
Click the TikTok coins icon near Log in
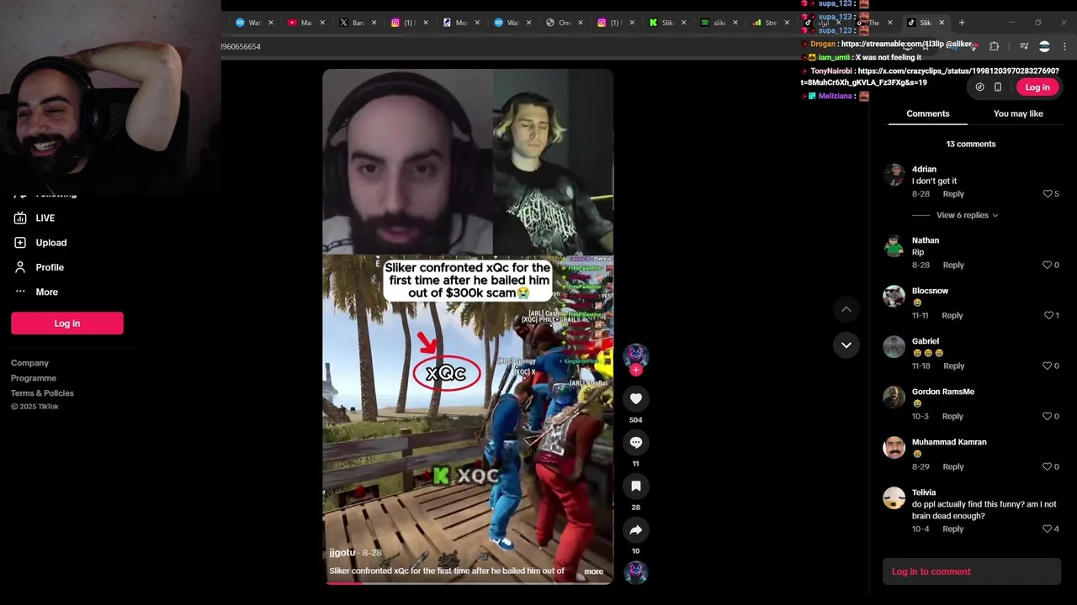coord(979,87)
